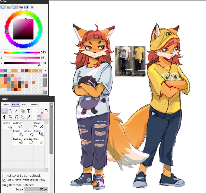This screenshot has width=206, height=193.
Task: Toggle the swatches grid panel button
Action: 27,7
